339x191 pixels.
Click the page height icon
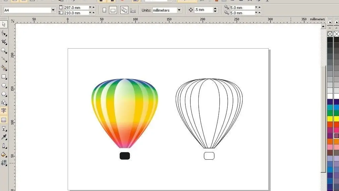point(61,13)
